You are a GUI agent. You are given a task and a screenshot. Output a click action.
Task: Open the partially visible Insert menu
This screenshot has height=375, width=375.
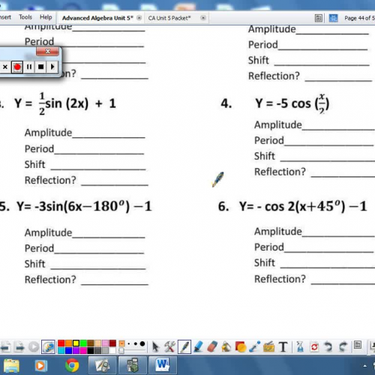[x=5, y=17]
